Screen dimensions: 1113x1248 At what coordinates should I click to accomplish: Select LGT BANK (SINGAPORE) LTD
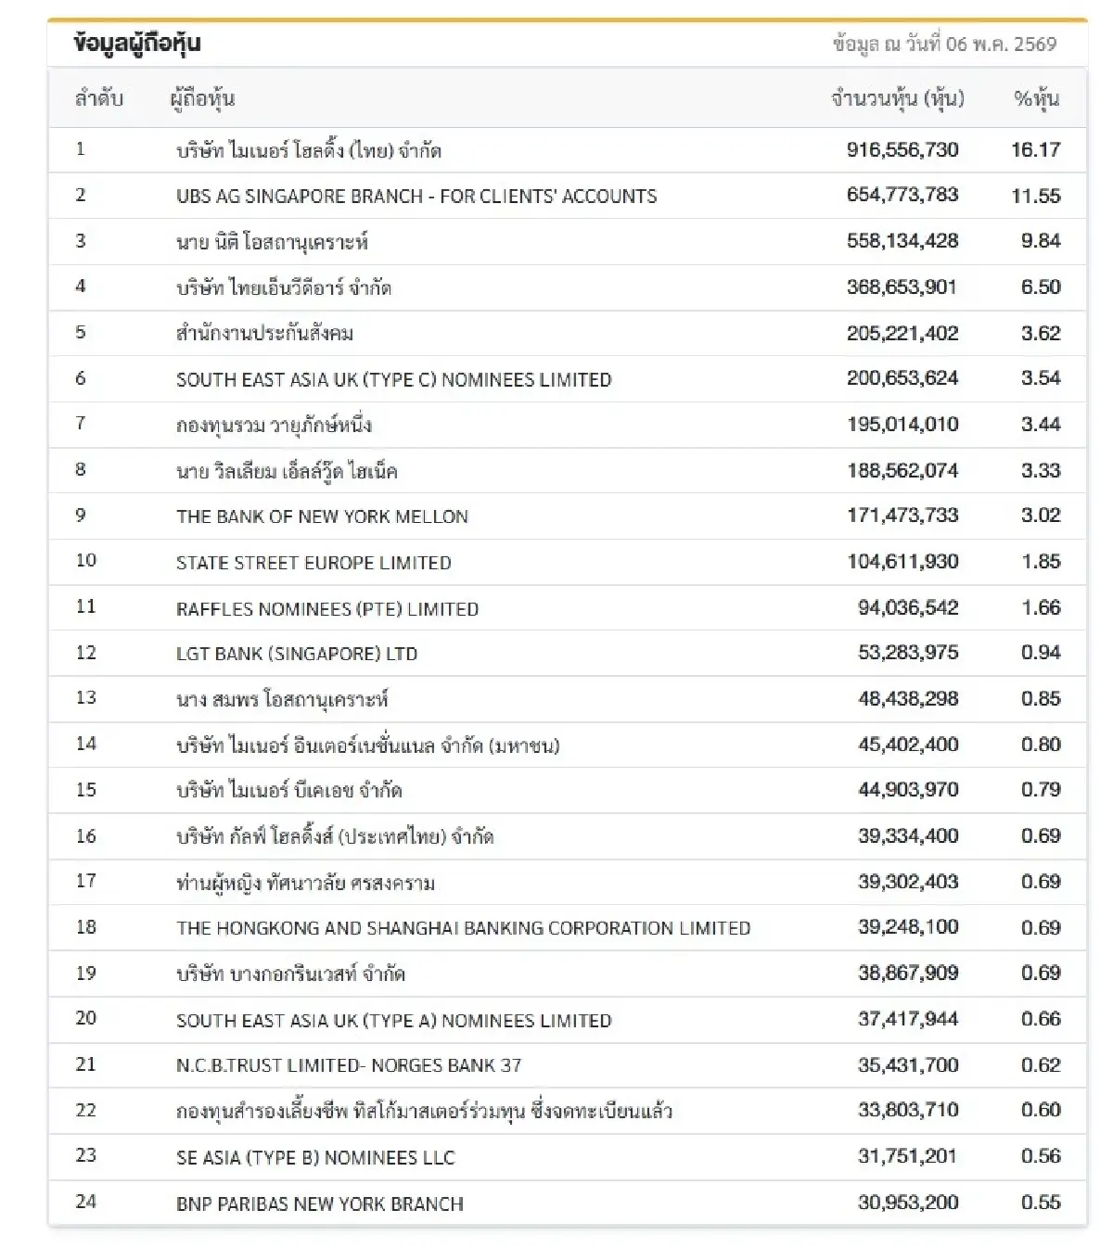(x=297, y=654)
